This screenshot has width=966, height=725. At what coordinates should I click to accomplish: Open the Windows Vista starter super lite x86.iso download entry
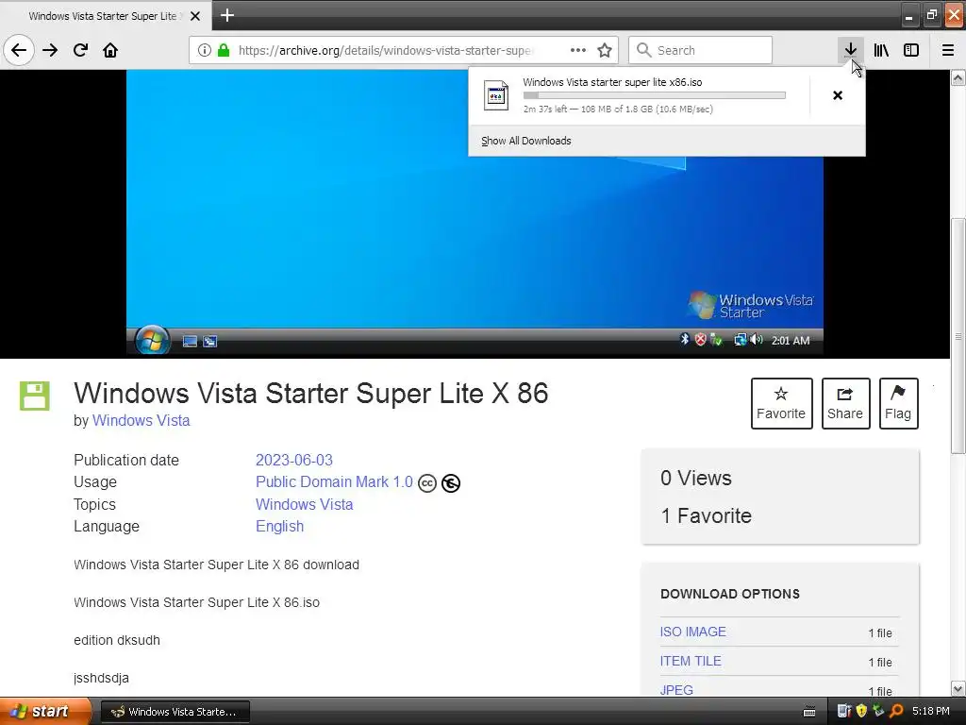641,95
